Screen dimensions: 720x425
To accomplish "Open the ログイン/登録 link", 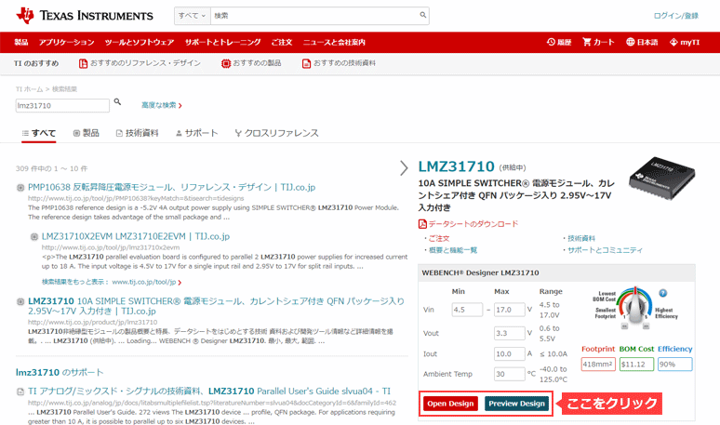I will pyautogui.click(x=676, y=16).
